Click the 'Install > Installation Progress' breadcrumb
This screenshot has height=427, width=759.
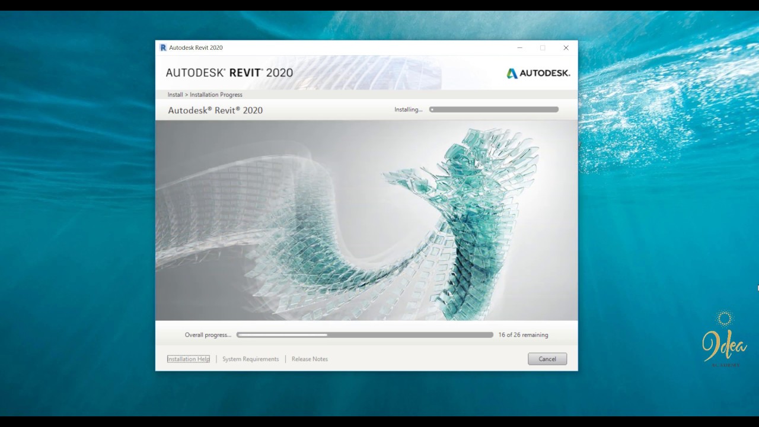click(205, 94)
